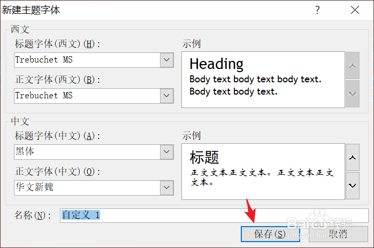Close the 新建主题字体 dialog with the X
374x248 pixels.
coord(355,10)
